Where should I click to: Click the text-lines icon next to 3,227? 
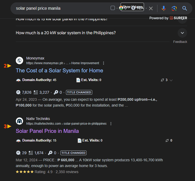click(x=36, y=92)
